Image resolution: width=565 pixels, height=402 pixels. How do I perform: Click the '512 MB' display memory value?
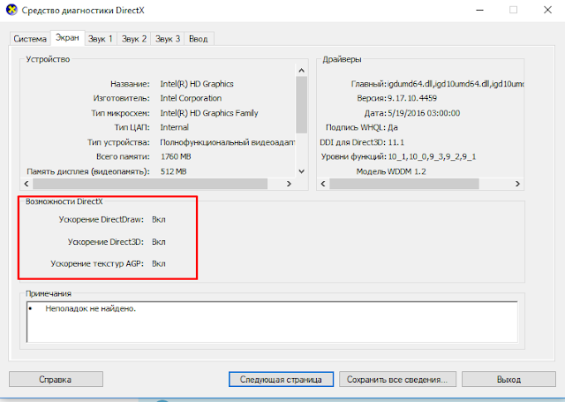click(x=174, y=171)
